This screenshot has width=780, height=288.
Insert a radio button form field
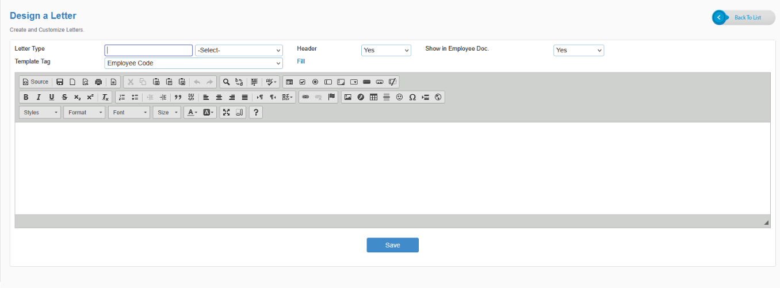click(315, 82)
